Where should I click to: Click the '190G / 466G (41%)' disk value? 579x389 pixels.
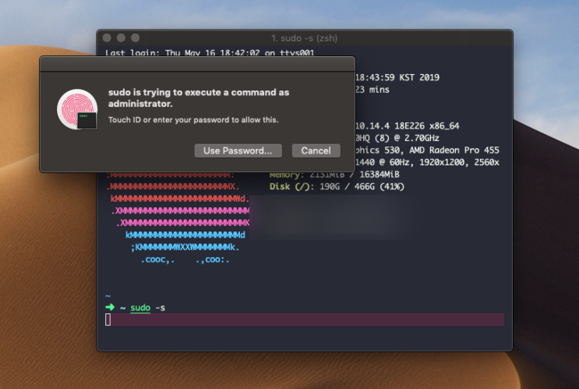coord(362,186)
